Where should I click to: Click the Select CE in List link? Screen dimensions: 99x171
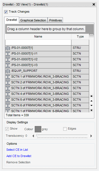click(x=17, y=150)
